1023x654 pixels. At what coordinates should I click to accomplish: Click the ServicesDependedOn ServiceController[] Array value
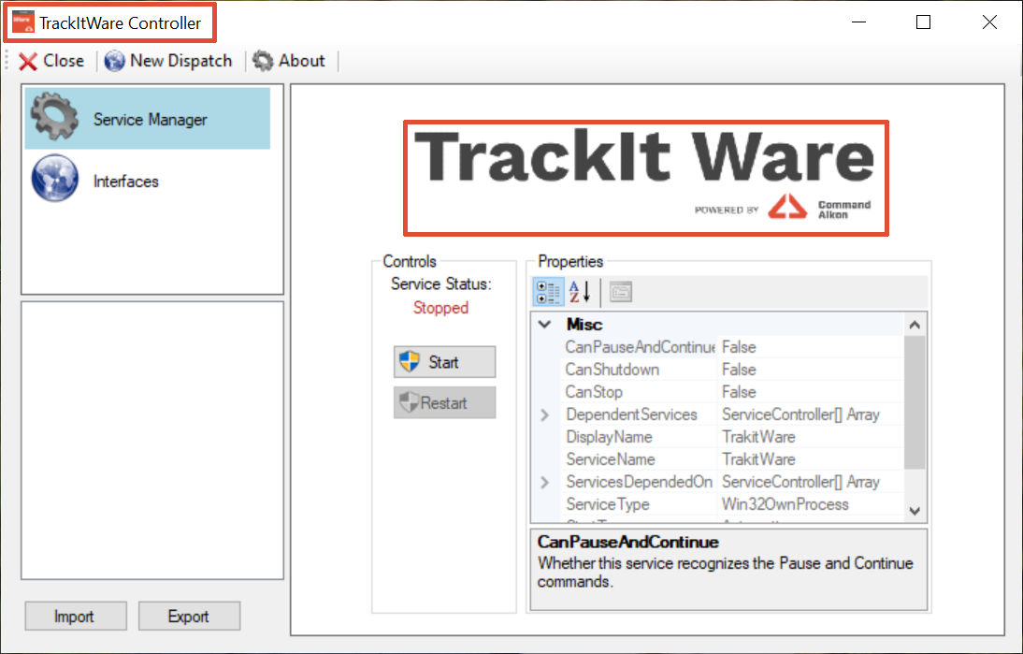(800, 483)
